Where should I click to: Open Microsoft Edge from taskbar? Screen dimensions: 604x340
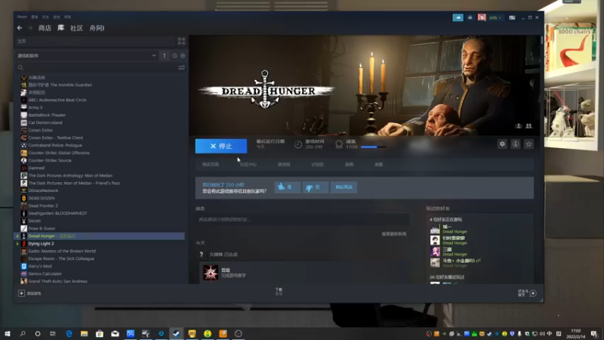(x=69, y=333)
